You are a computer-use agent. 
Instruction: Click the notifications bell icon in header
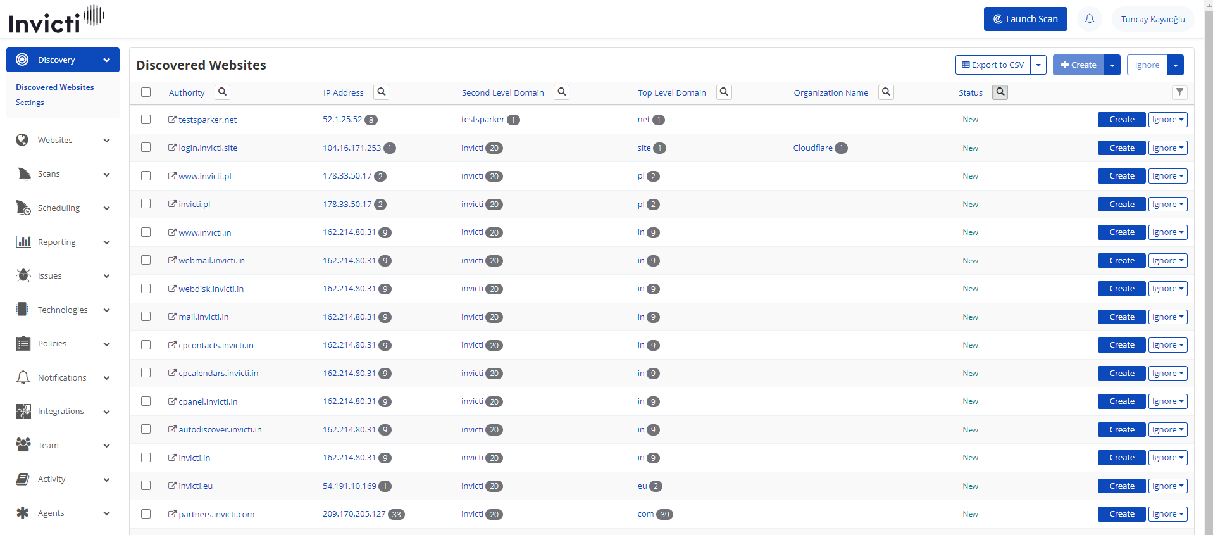(x=1090, y=19)
